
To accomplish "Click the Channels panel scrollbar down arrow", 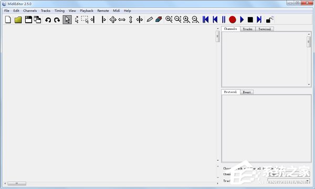I will (x=309, y=85).
